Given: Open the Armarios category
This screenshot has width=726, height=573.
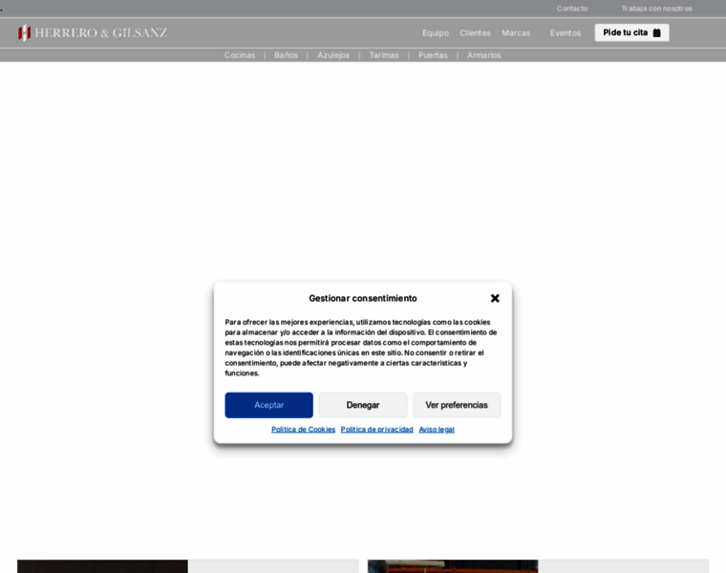Looking at the screenshot, I should (x=484, y=55).
